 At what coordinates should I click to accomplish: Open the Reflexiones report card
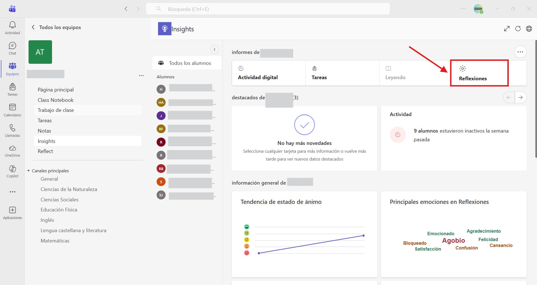click(x=479, y=73)
